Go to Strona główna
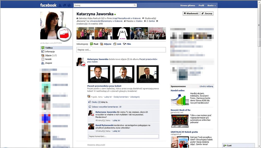The image size is (261, 148). [188, 5]
